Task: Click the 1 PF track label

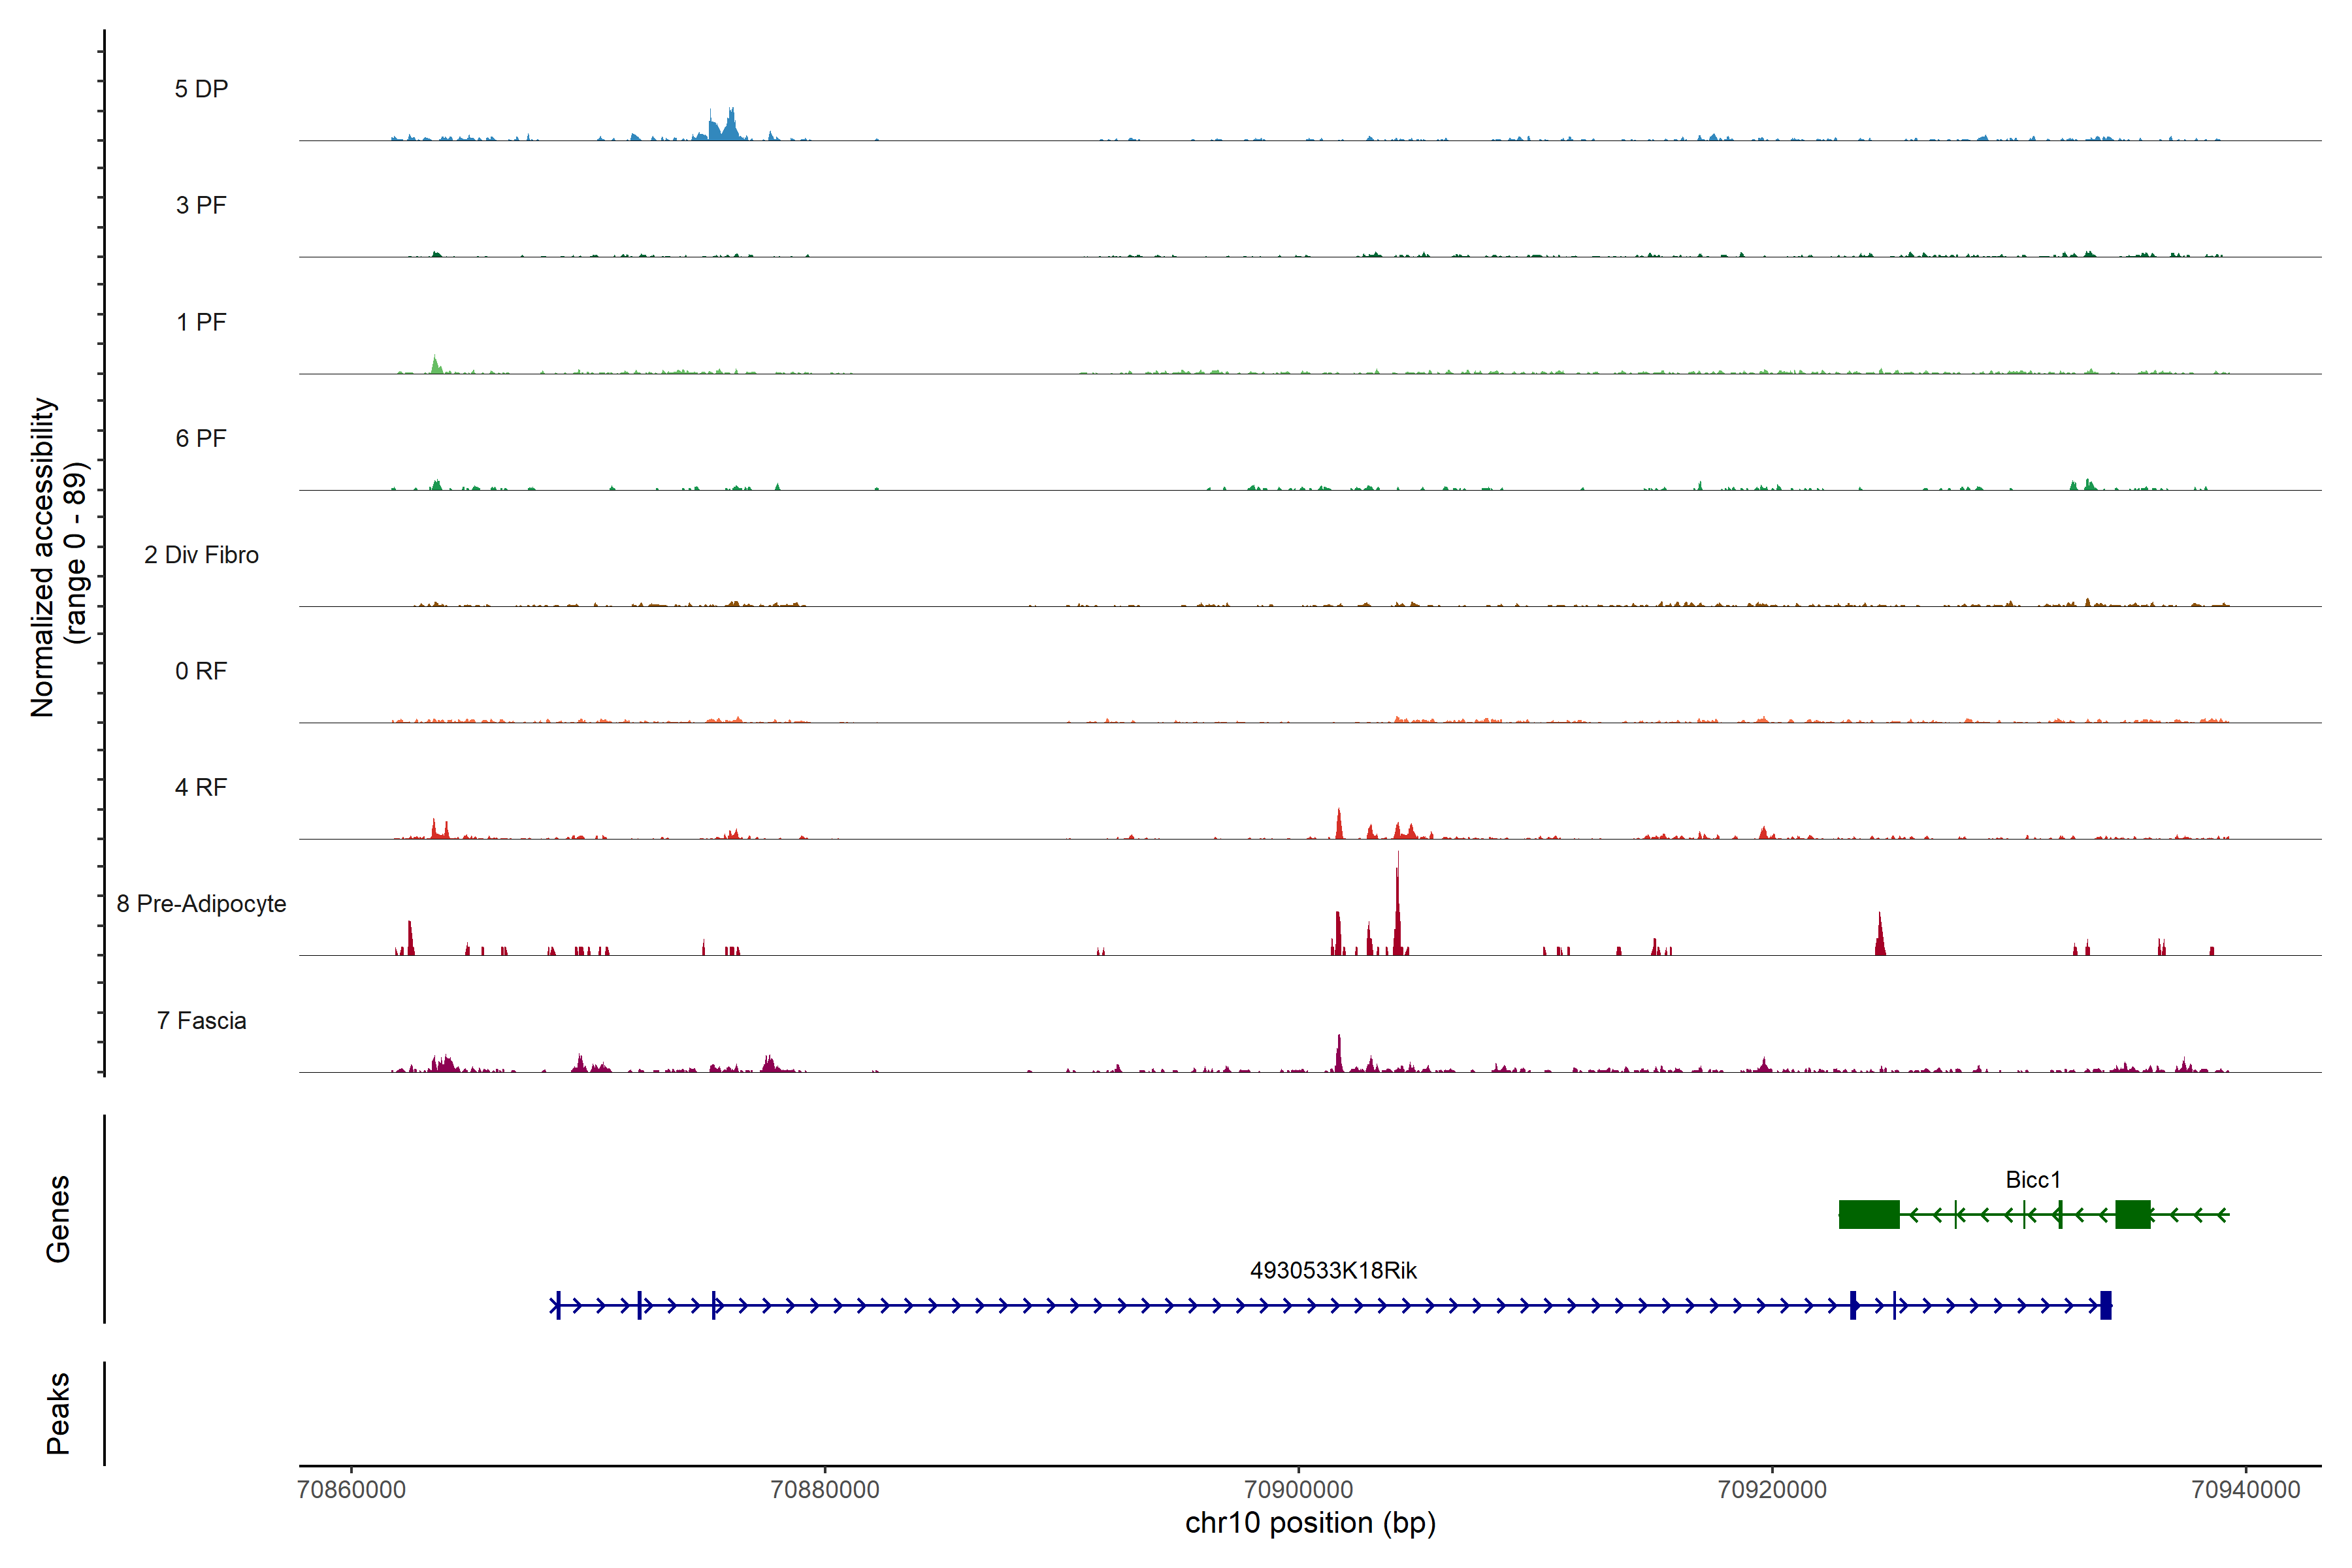Action: click(201, 322)
